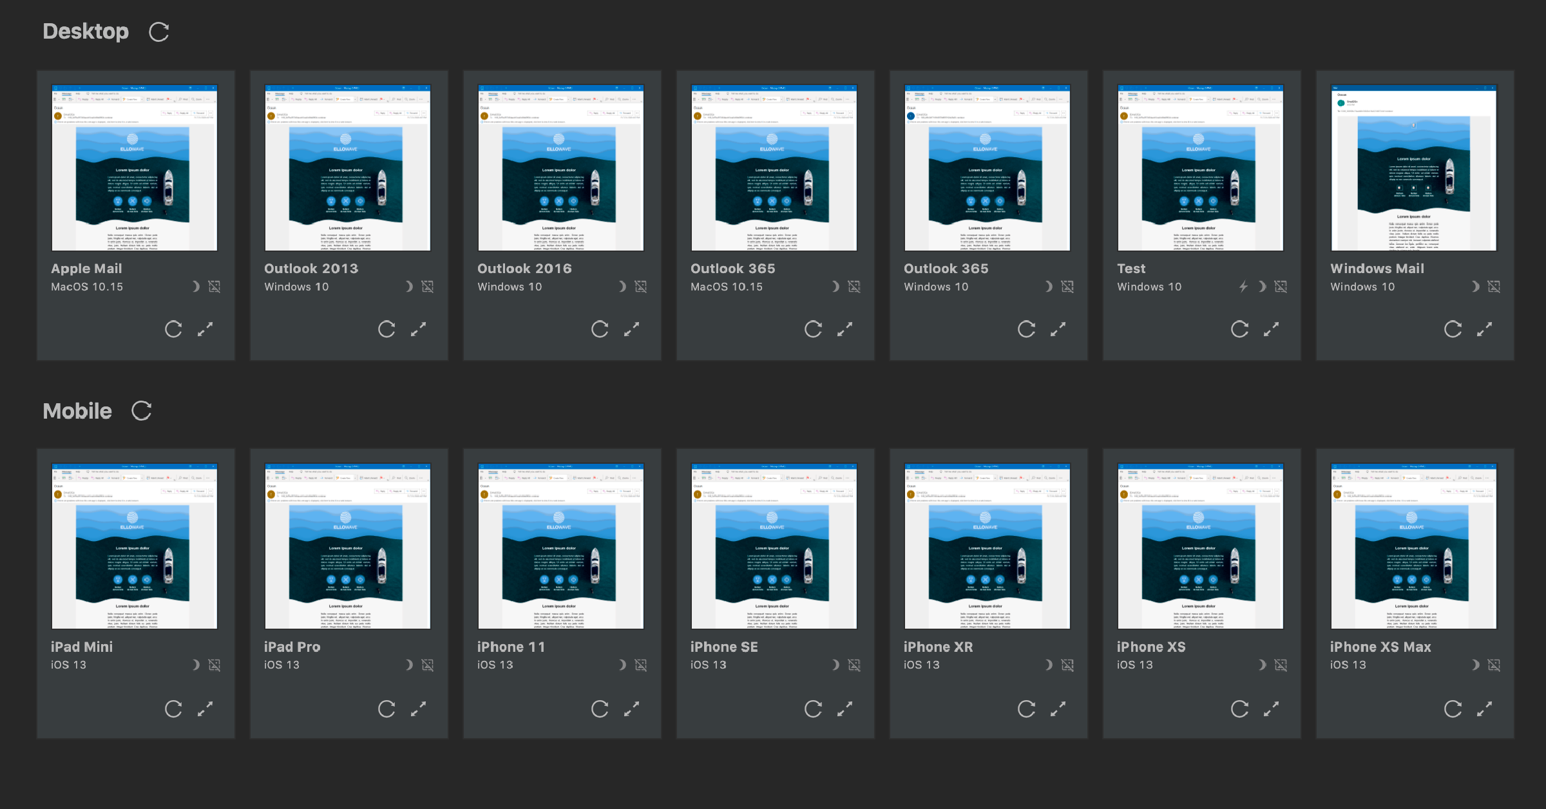Refresh the iPhone XS preview
The width and height of the screenshot is (1546, 809).
[1239, 709]
